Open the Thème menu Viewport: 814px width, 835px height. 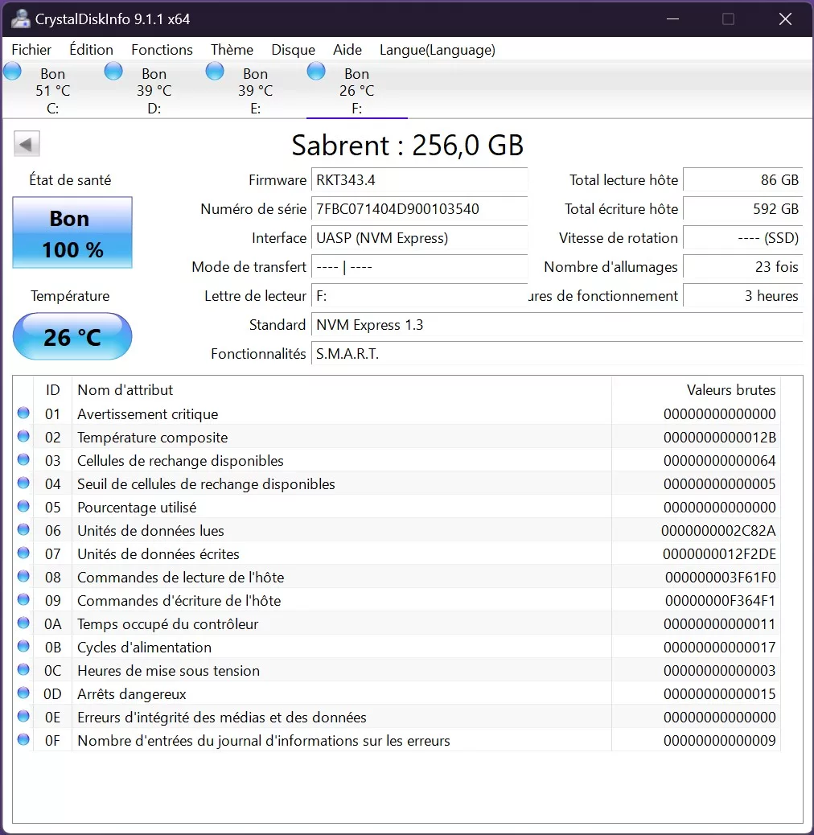[x=232, y=50]
